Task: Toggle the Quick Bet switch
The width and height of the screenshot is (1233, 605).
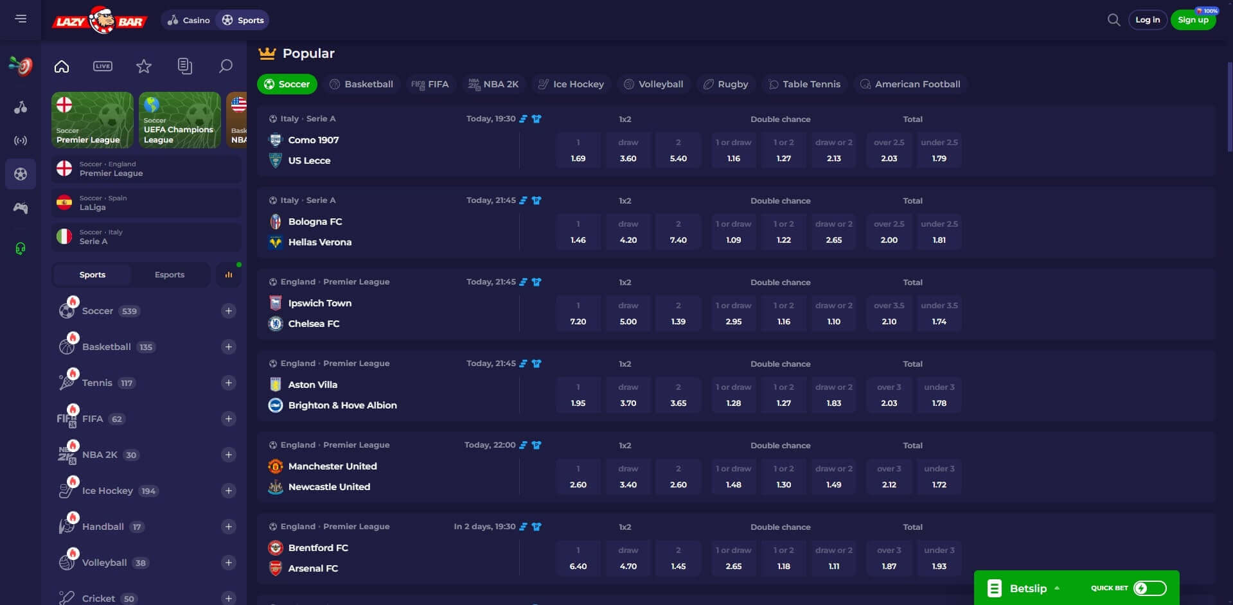Action: 1149,588
